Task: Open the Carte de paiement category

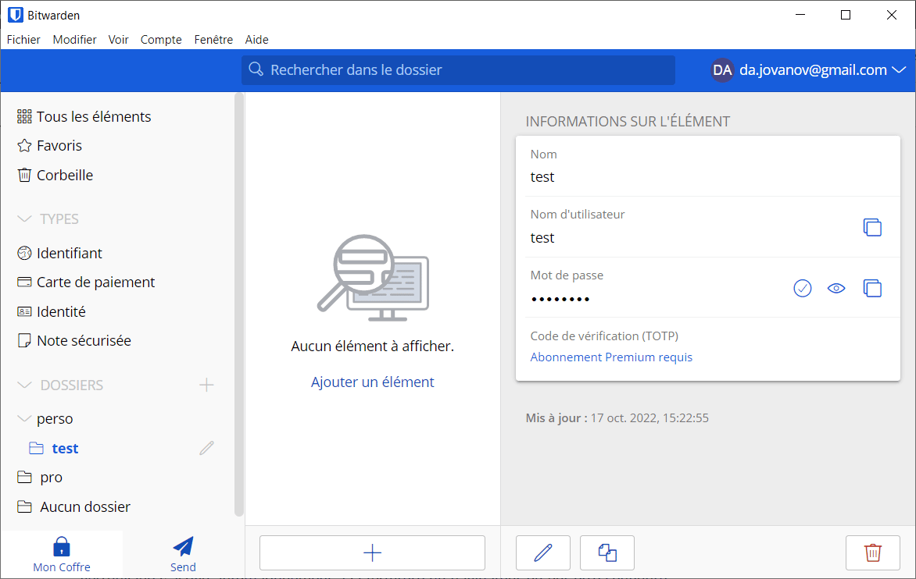Action: point(97,282)
